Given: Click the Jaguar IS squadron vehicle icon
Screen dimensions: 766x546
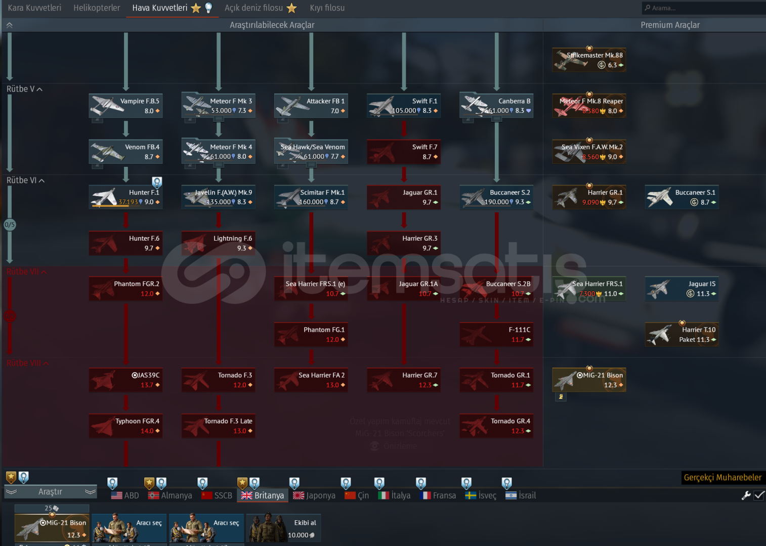Looking at the screenshot, I should [x=660, y=289].
